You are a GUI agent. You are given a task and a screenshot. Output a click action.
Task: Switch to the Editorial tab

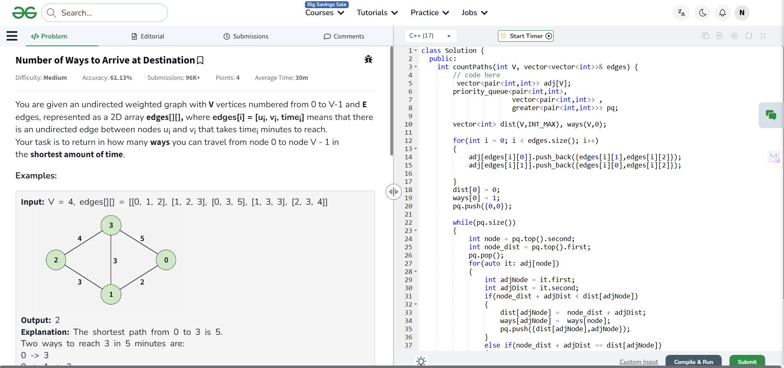pyautogui.click(x=148, y=36)
